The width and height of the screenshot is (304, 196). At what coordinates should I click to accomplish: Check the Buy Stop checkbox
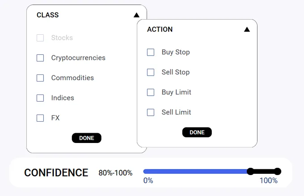coord(151,52)
